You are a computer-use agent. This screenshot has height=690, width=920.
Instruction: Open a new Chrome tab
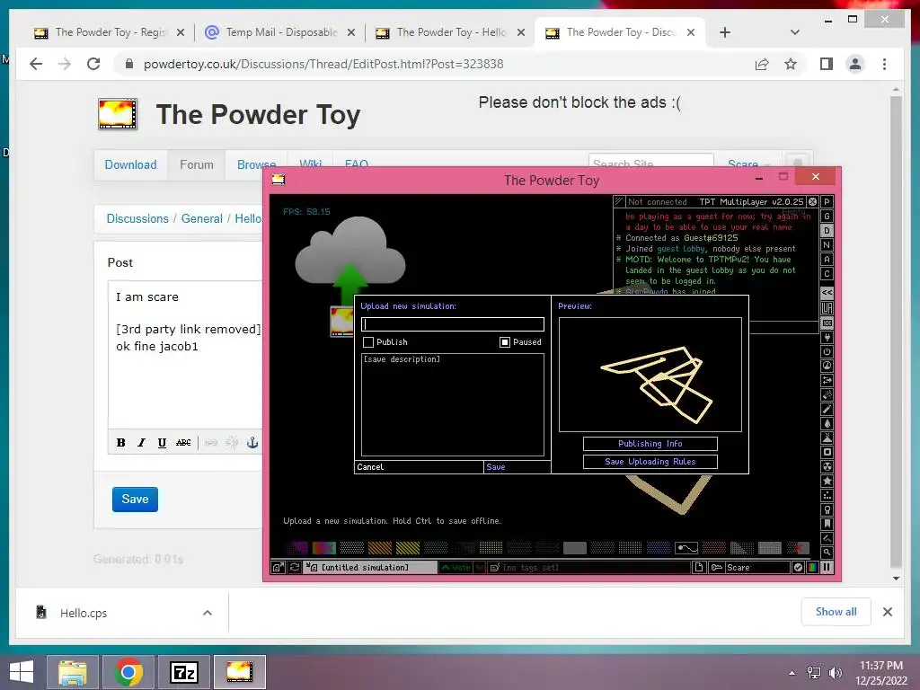point(725,32)
